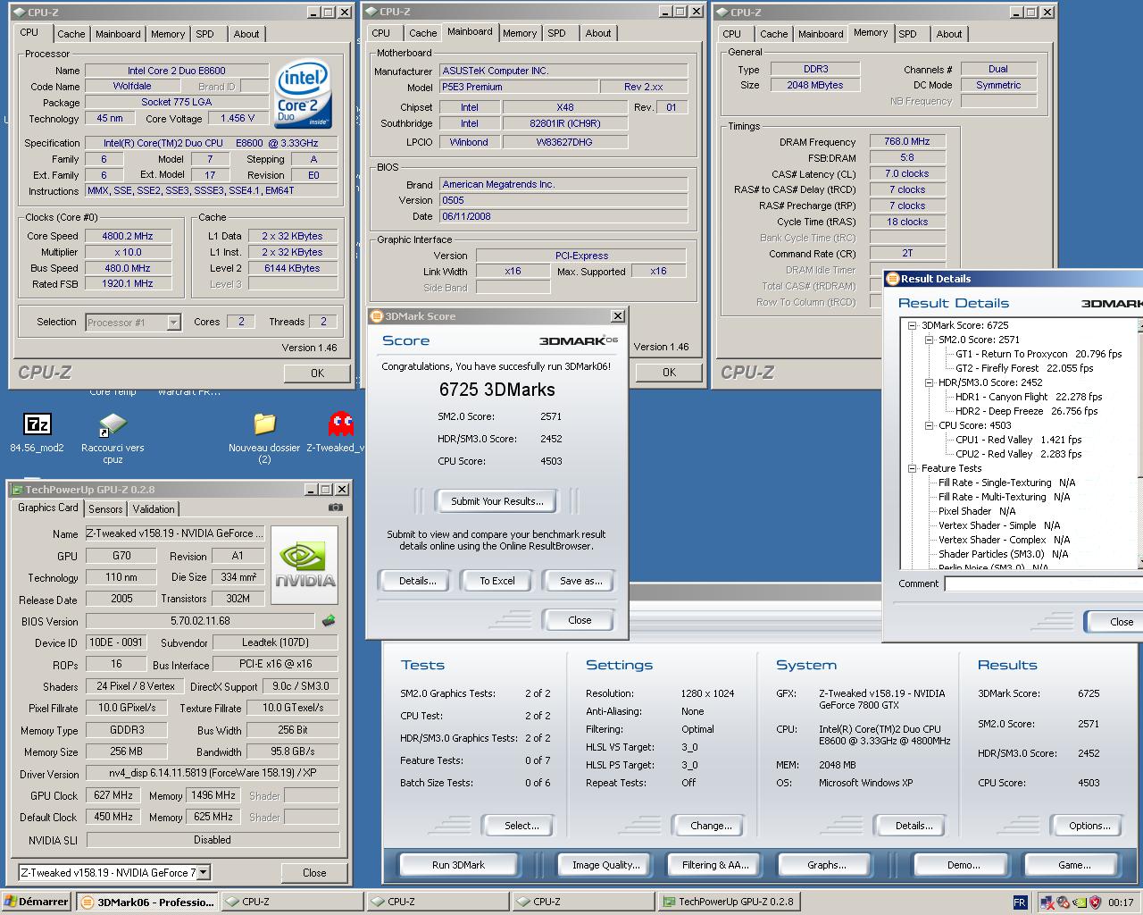Select GT1 - Return To Proxycon result row

point(1039,354)
